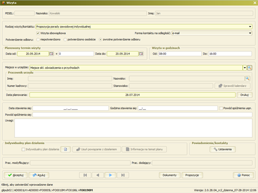This screenshot has height=193, width=258.
Task: Close the Wizyta window
Action: click(x=255, y=3)
